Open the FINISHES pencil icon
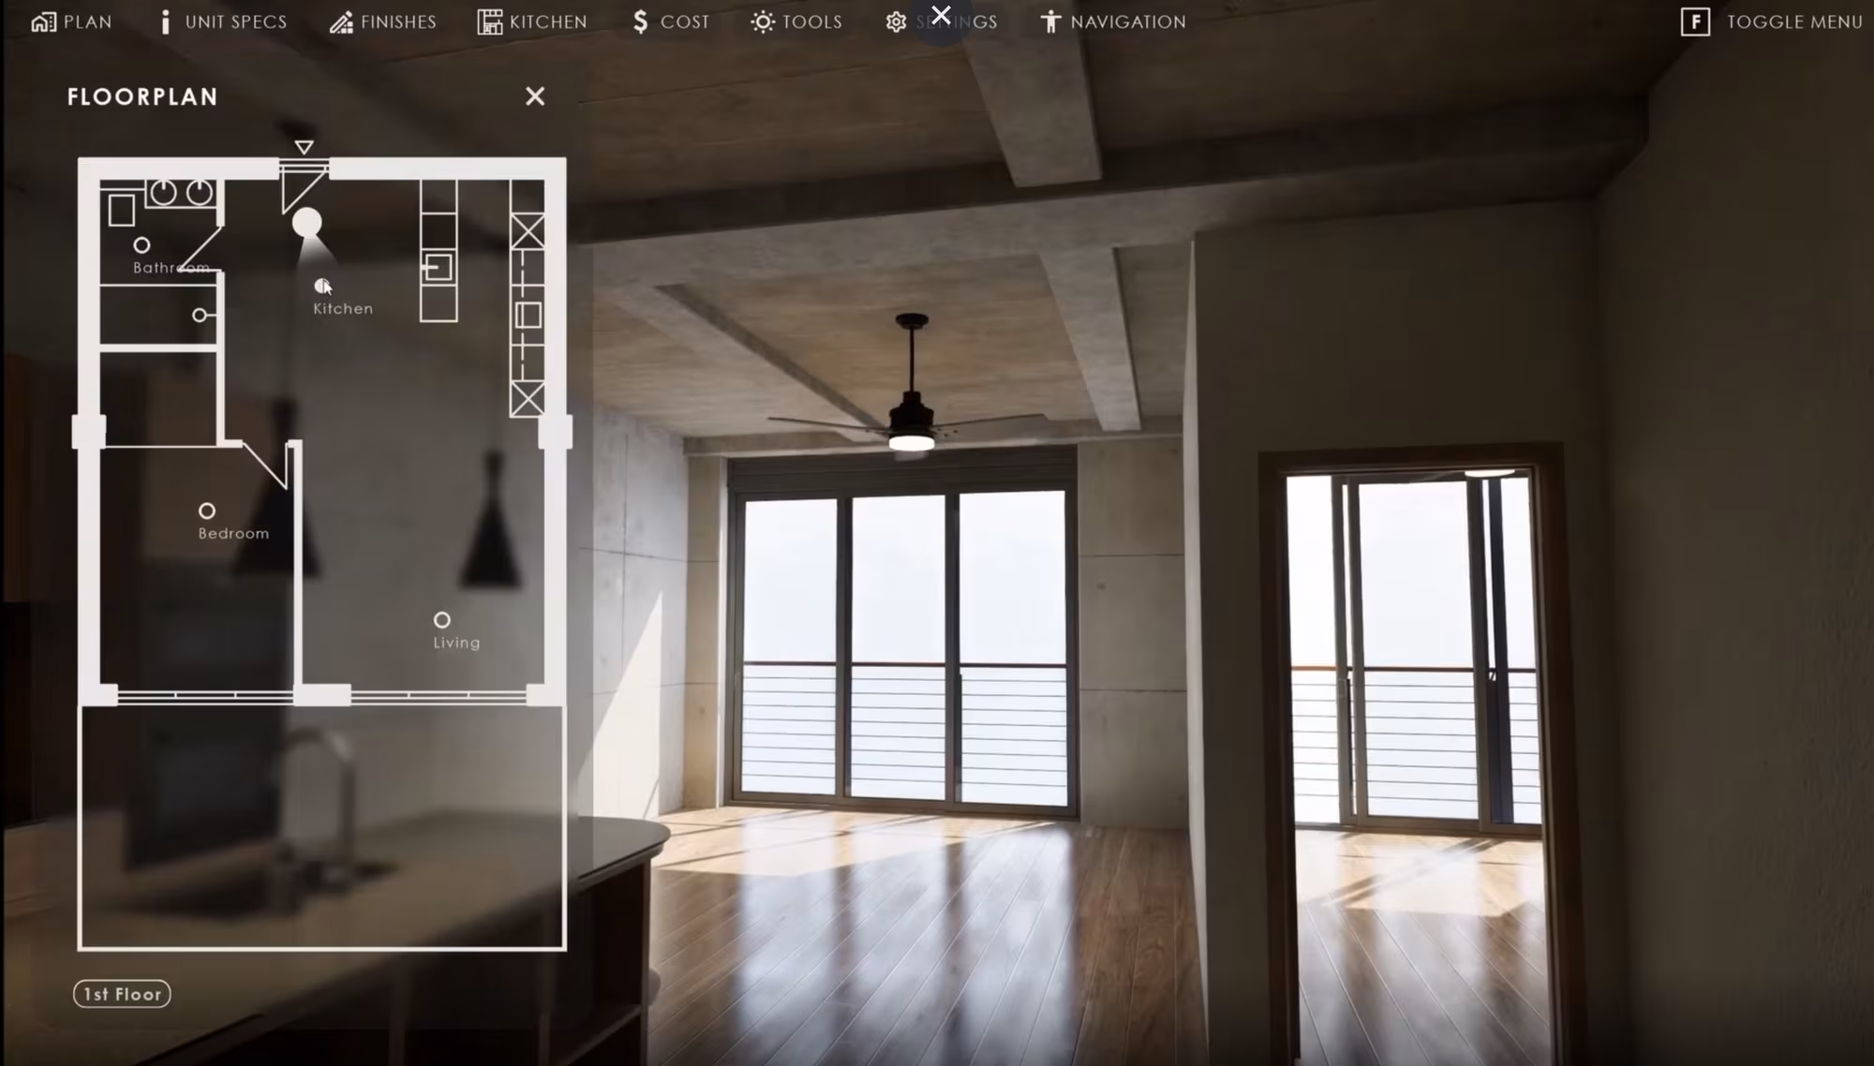The width and height of the screenshot is (1874, 1066). pos(341,21)
